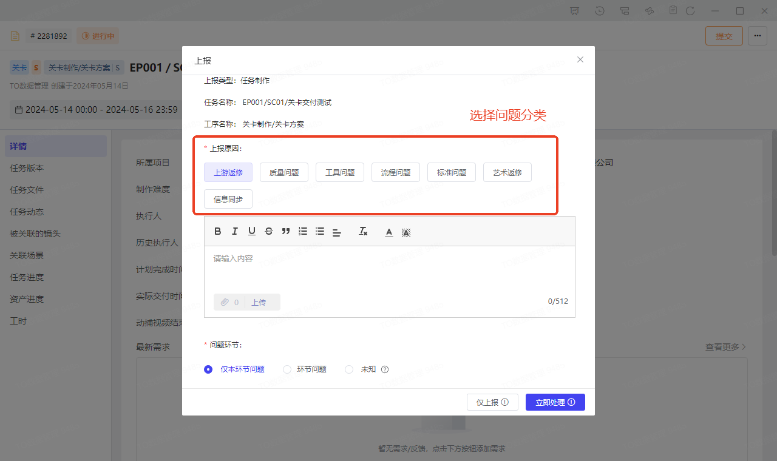The width and height of the screenshot is (777, 461).
Task: Choose the 环节问题 radio option
Action: pyautogui.click(x=287, y=369)
